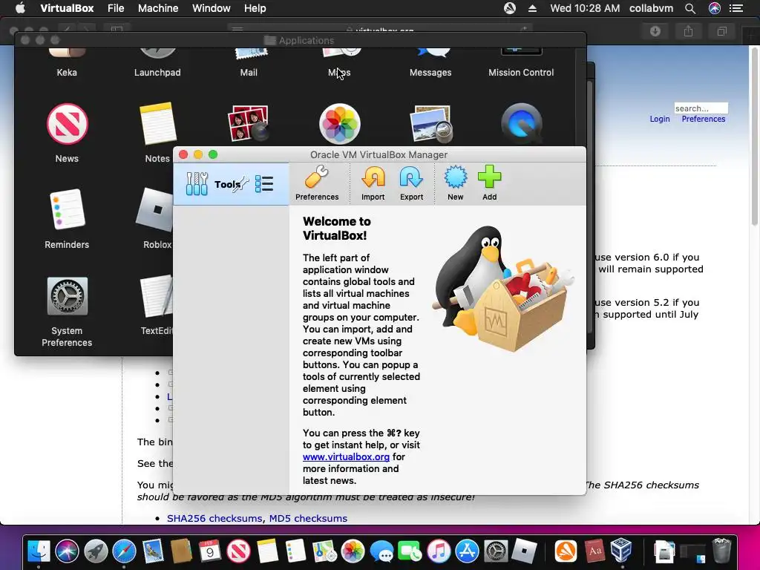Viewport: 760px width, 570px height.
Task: Open the Apple menu
Action: coord(20,8)
